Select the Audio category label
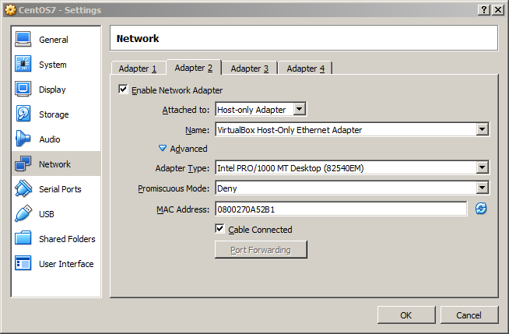Image resolution: width=509 pixels, height=334 pixels. coord(50,139)
